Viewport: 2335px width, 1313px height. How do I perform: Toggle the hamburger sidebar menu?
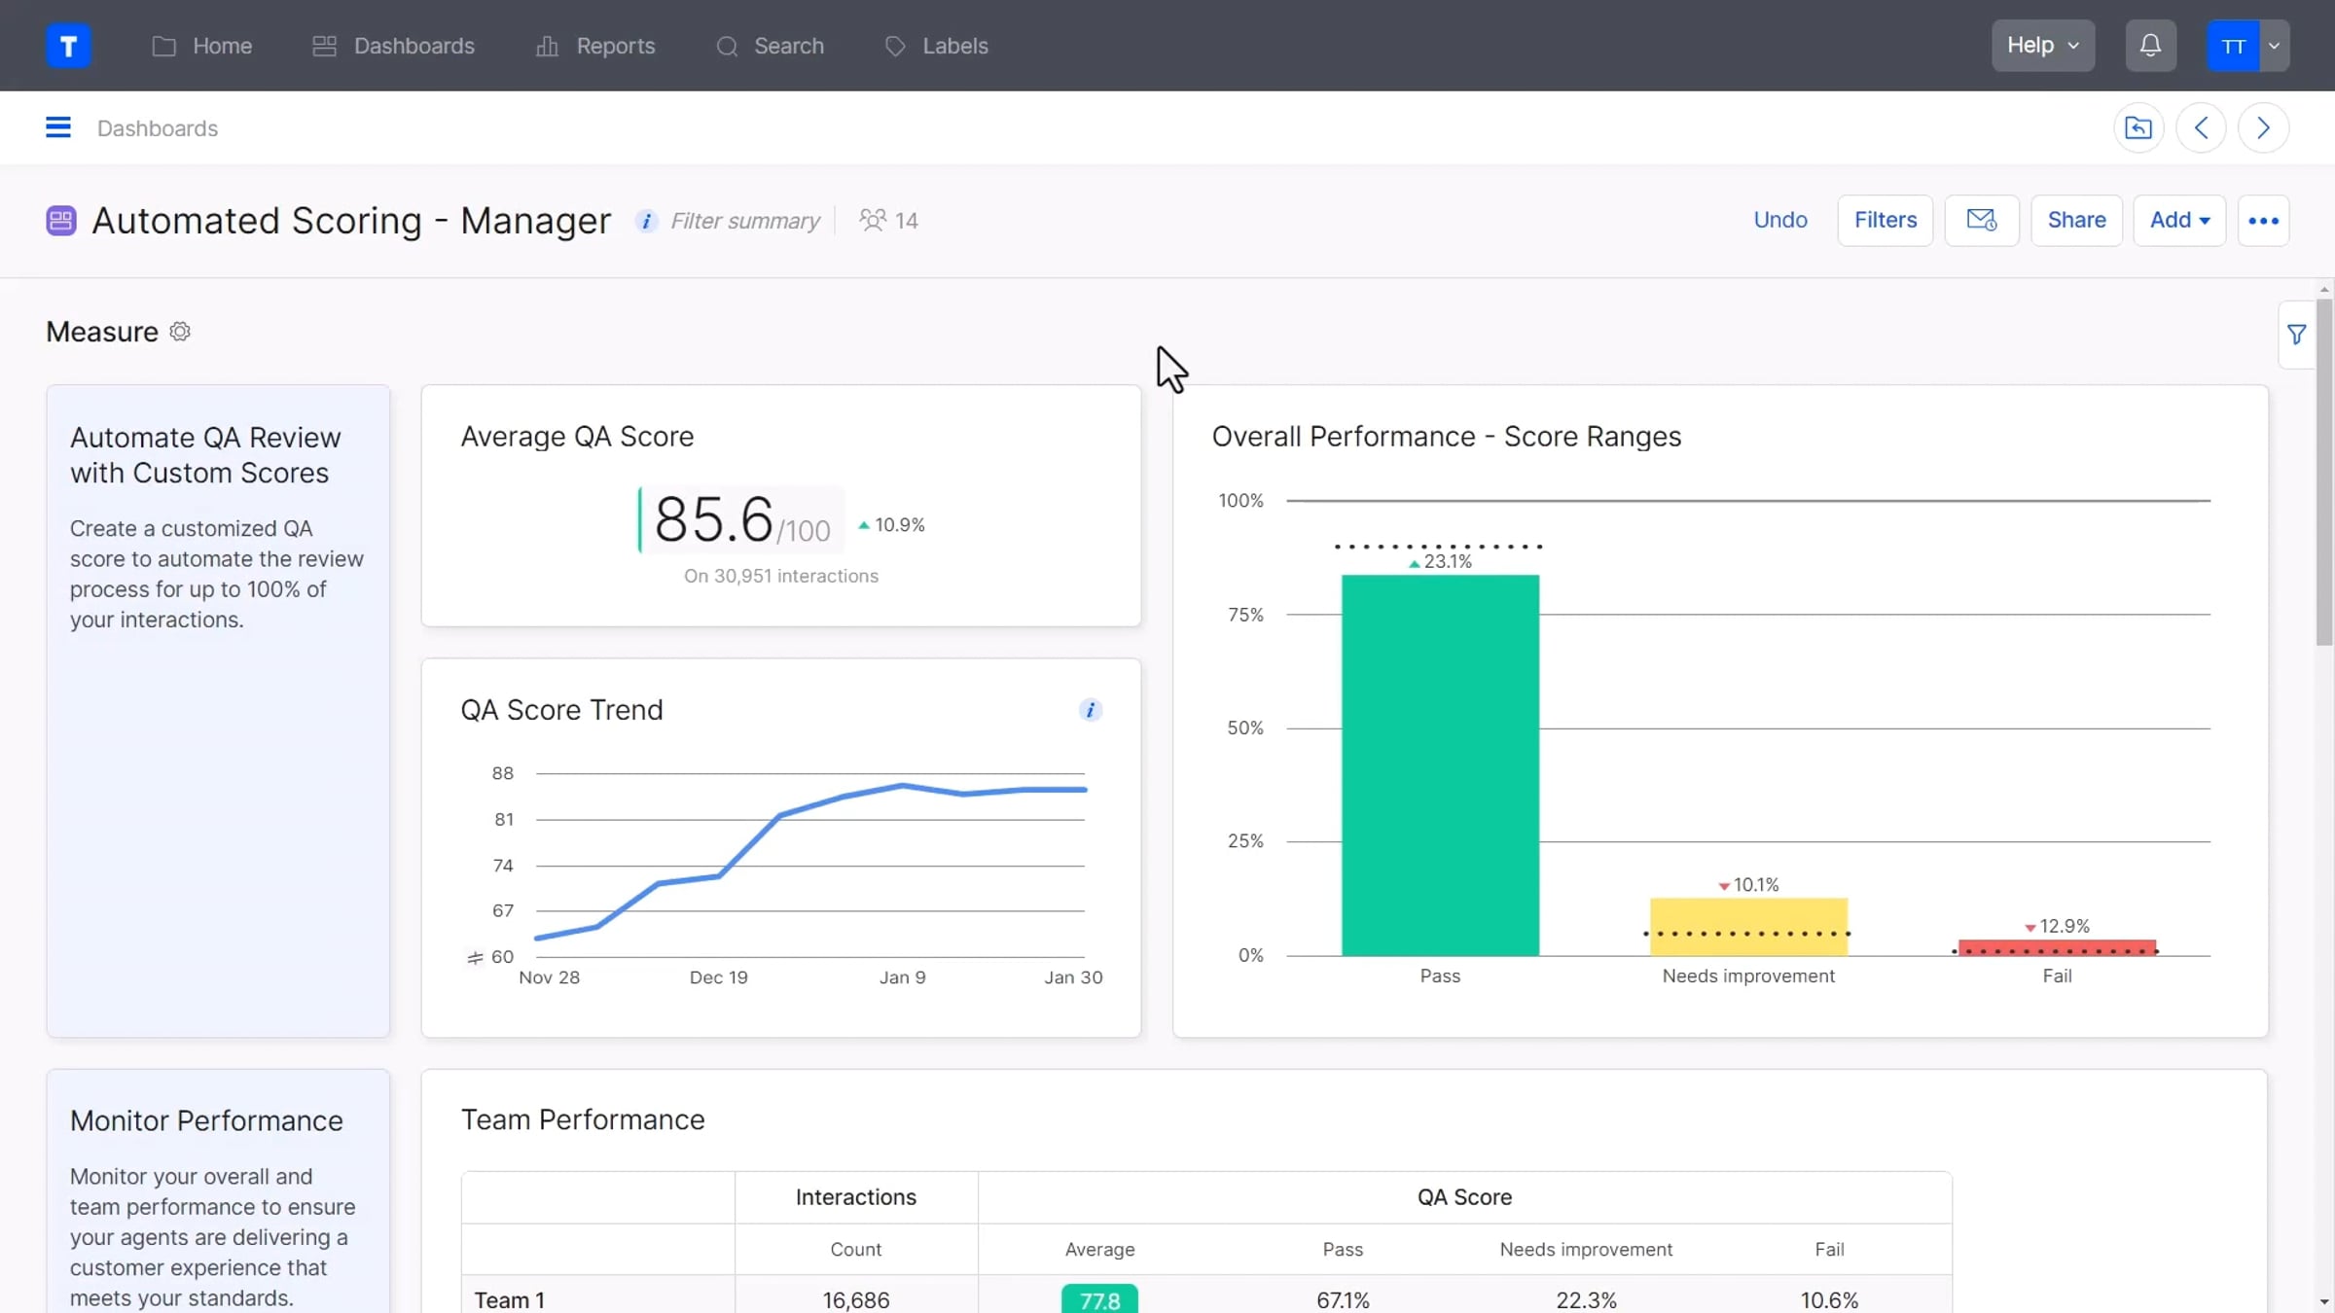[58, 127]
